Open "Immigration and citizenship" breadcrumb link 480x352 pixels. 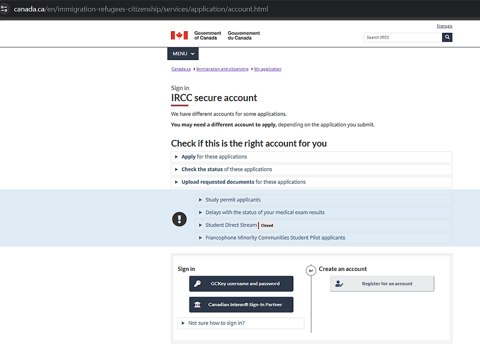pyautogui.click(x=223, y=69)
